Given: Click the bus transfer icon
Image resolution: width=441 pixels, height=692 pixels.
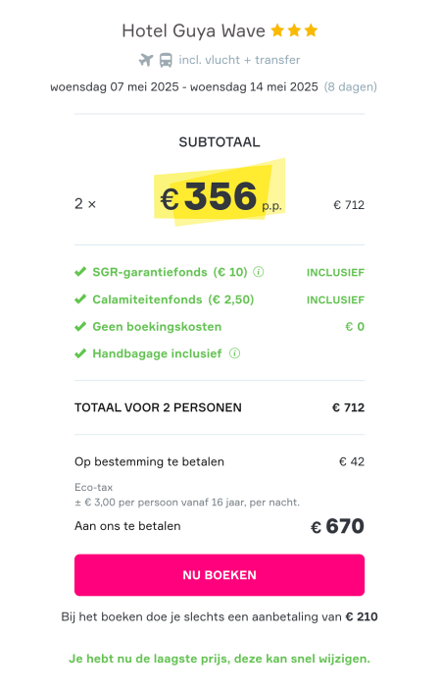Looking at the screenshot, I should [x=166, y=60].
